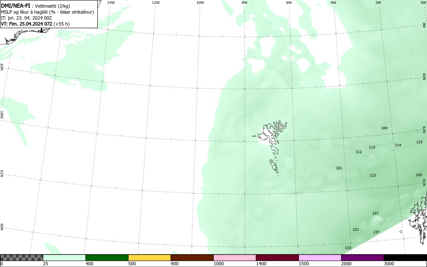
Task: Click the '8W' longitude label
Action: (x=245, y=3)
